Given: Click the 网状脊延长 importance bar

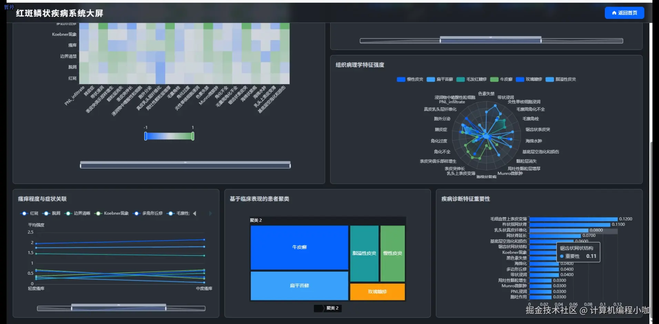Looking at the screenshot, I should [x=555, y=236].
